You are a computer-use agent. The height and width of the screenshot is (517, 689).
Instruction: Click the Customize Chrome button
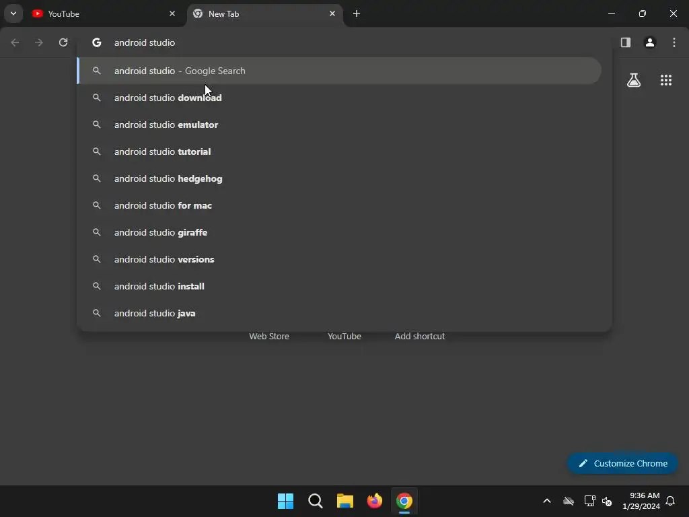[x=622, y=463]
